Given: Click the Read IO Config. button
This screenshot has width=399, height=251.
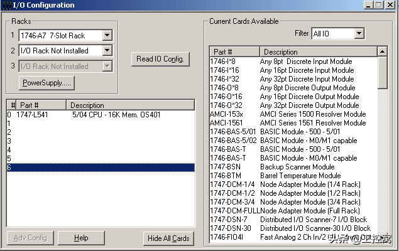Looking at the screenshot, I should coord(160,59).
